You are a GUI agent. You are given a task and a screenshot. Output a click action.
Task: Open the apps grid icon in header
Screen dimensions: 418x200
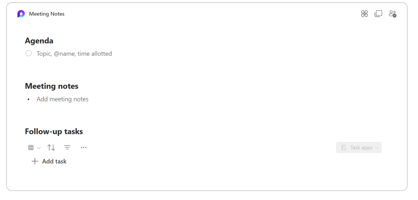tap(364, 14)
